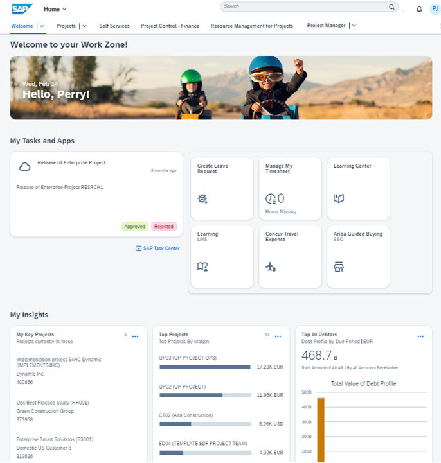The width and height of the screenshot is (441, 463).
Task: Open the Manage My Timesheet tile
Action: pyautogui.click(x=291, y=188)
